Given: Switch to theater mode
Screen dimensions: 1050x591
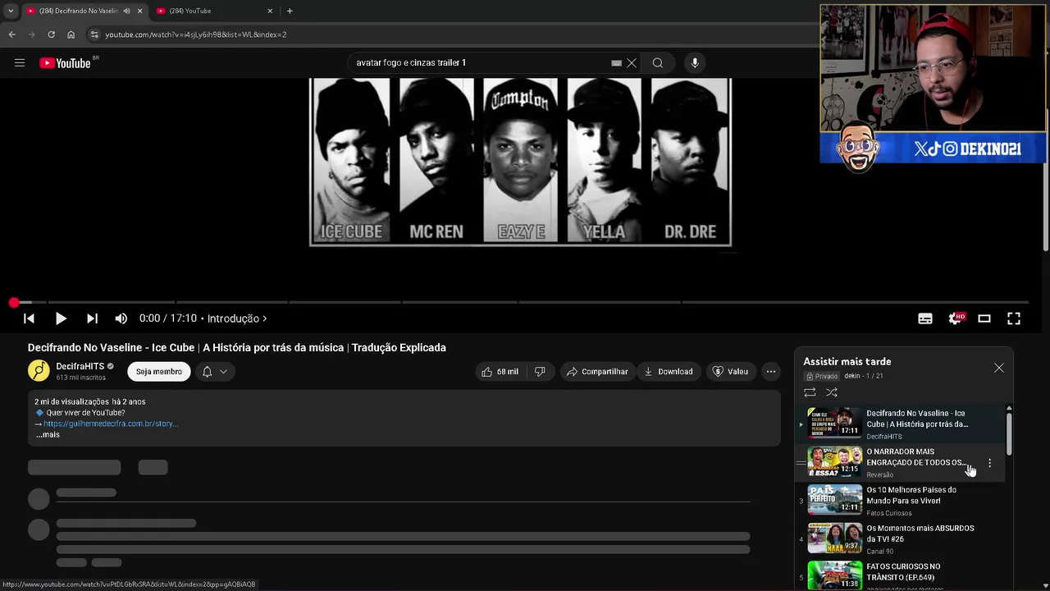Looking at the screenshot, I should [984, 318].
